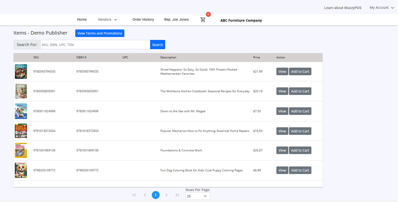
Task: Open the Rows Per Page dropdown
Action: click(197, 196)
